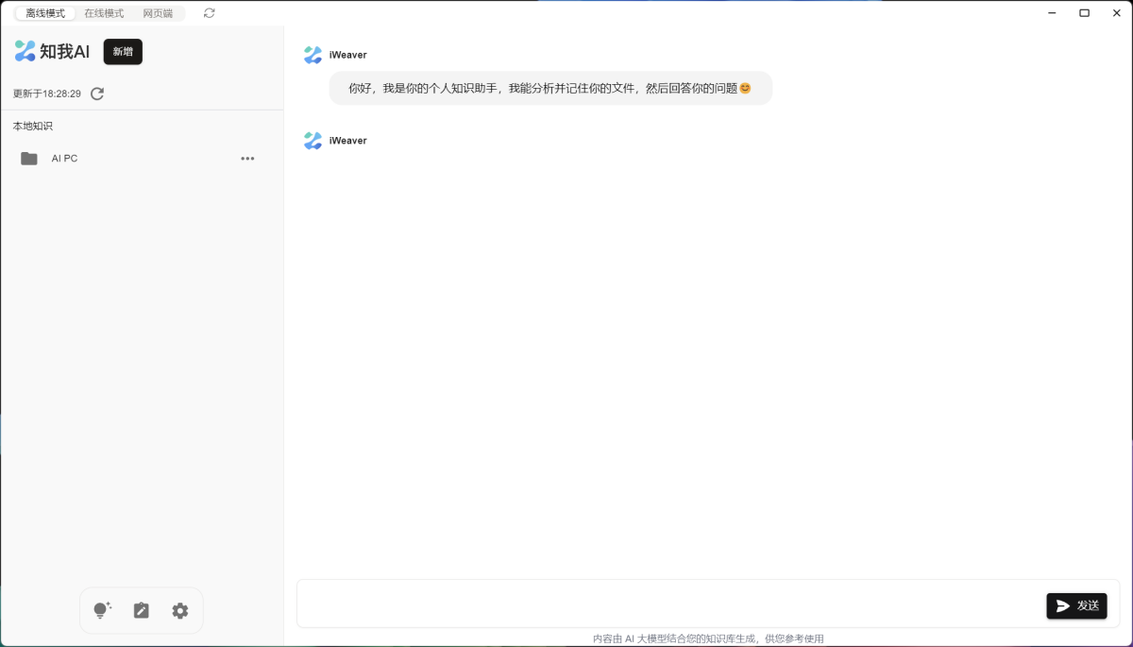
Task: Click the lightbulb sparkle icon
Action: (x=102, y=610)
